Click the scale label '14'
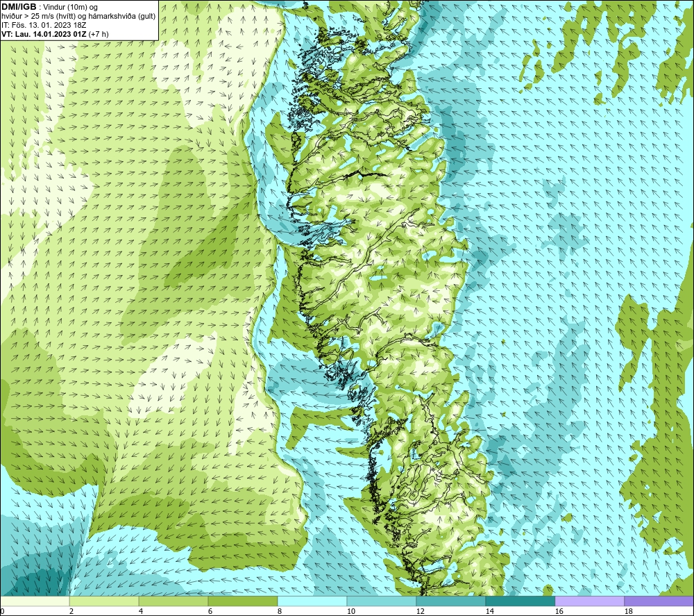 click(489, 612)
